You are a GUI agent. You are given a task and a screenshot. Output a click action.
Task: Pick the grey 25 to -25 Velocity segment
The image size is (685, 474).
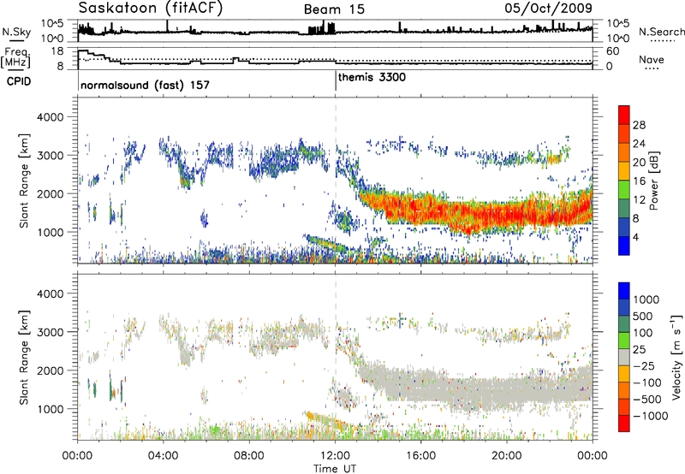click(x=624, y=357)
